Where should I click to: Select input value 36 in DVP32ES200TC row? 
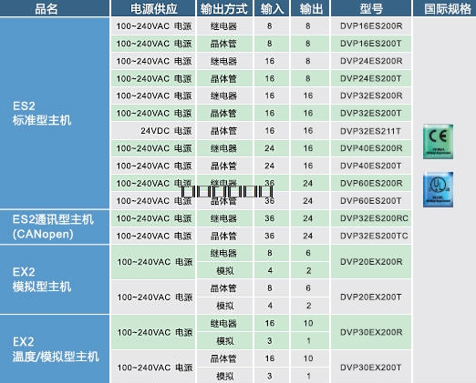coord(270,236)
